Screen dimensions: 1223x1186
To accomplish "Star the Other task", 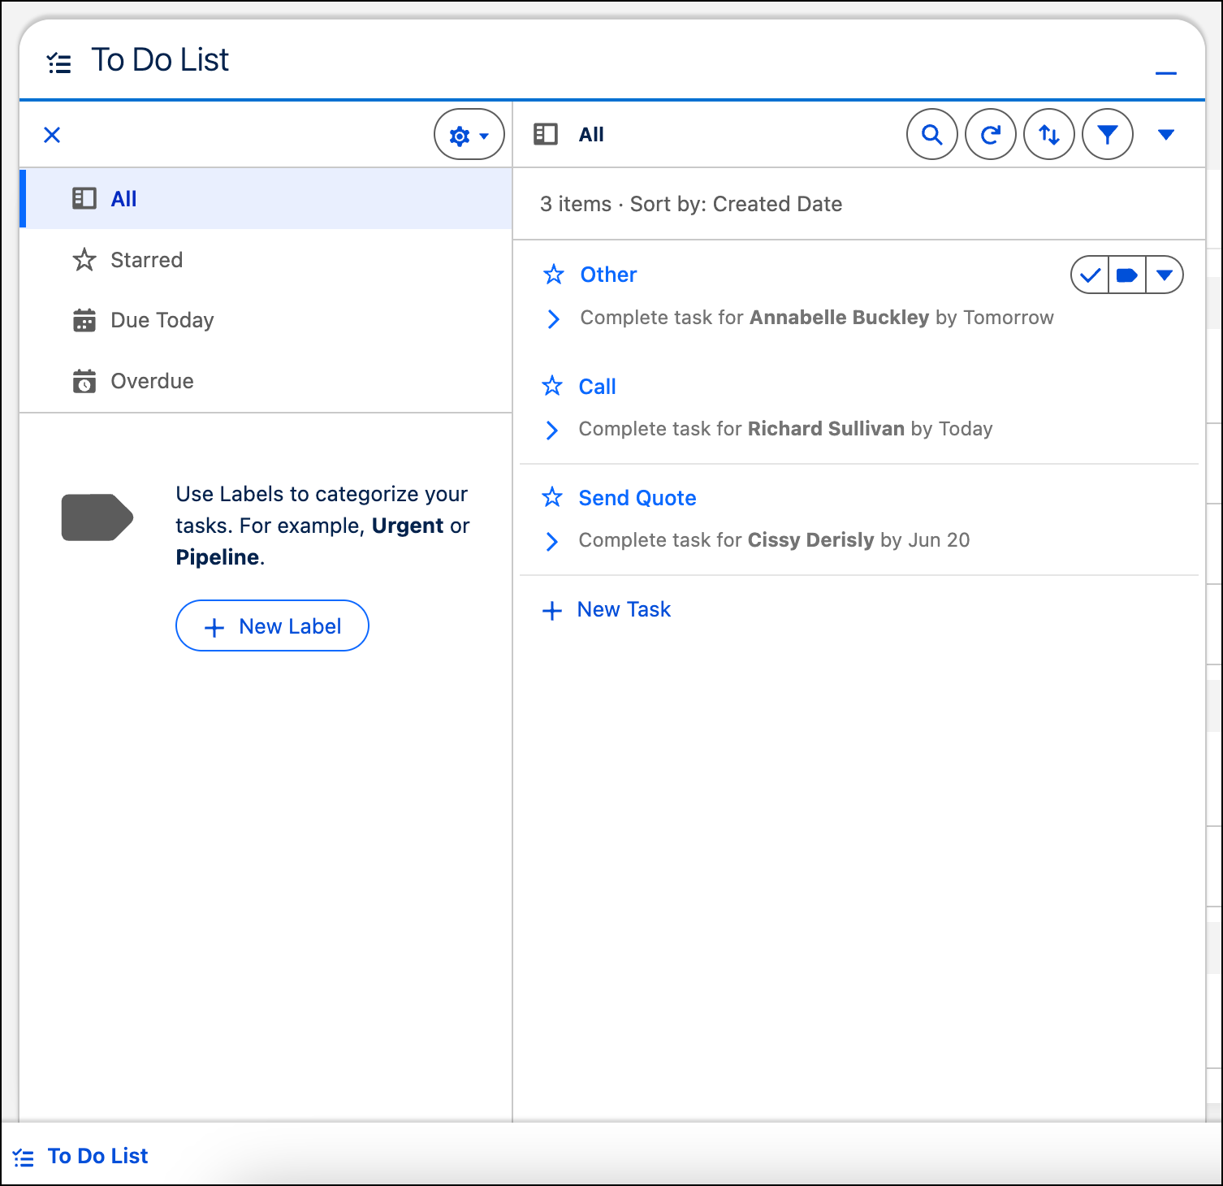I will pyautogui.click(x=554, y=275).
